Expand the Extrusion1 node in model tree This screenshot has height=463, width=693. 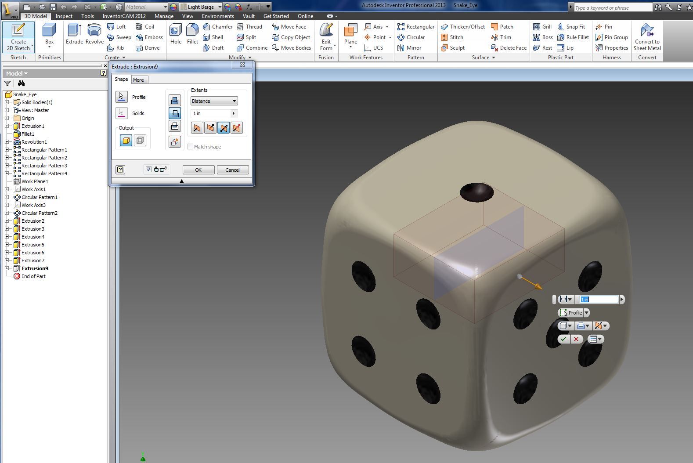[x=7, y=126]
